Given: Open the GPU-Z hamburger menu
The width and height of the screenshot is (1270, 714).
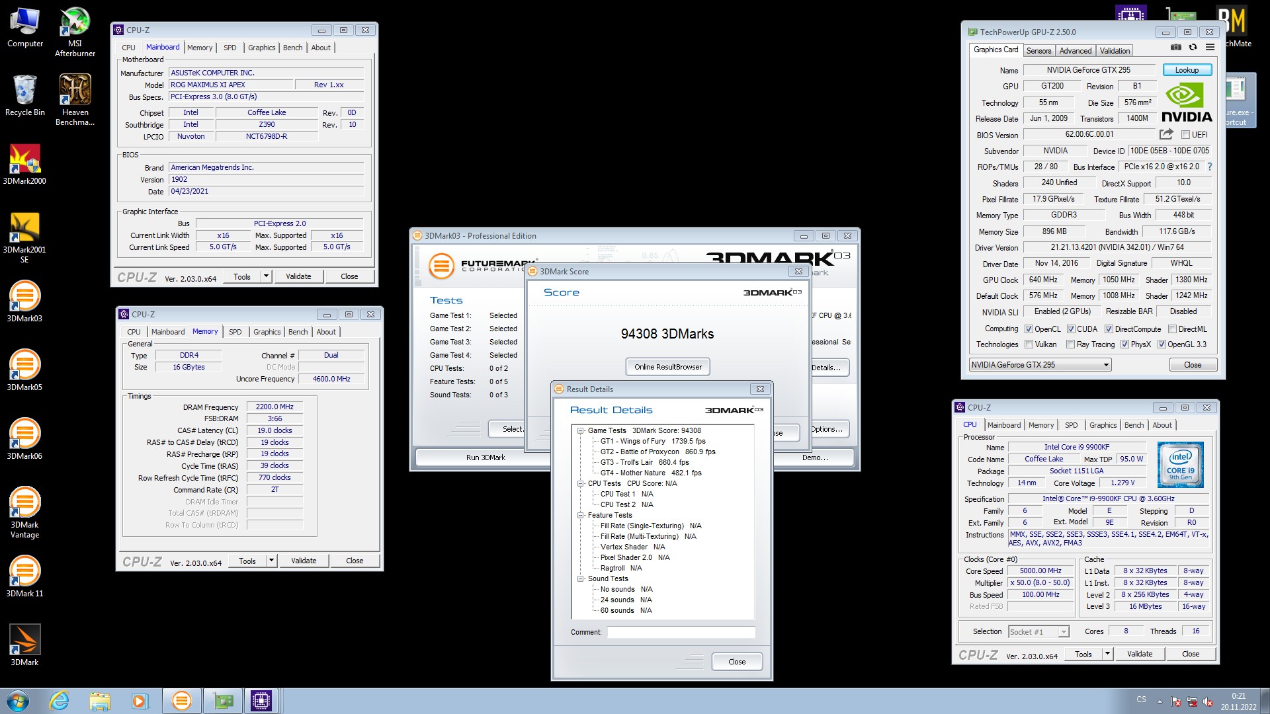Looking at the screenshot, I should [x=1210, y=48].
